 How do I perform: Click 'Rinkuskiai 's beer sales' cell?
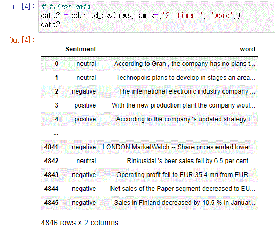[191, 161]
